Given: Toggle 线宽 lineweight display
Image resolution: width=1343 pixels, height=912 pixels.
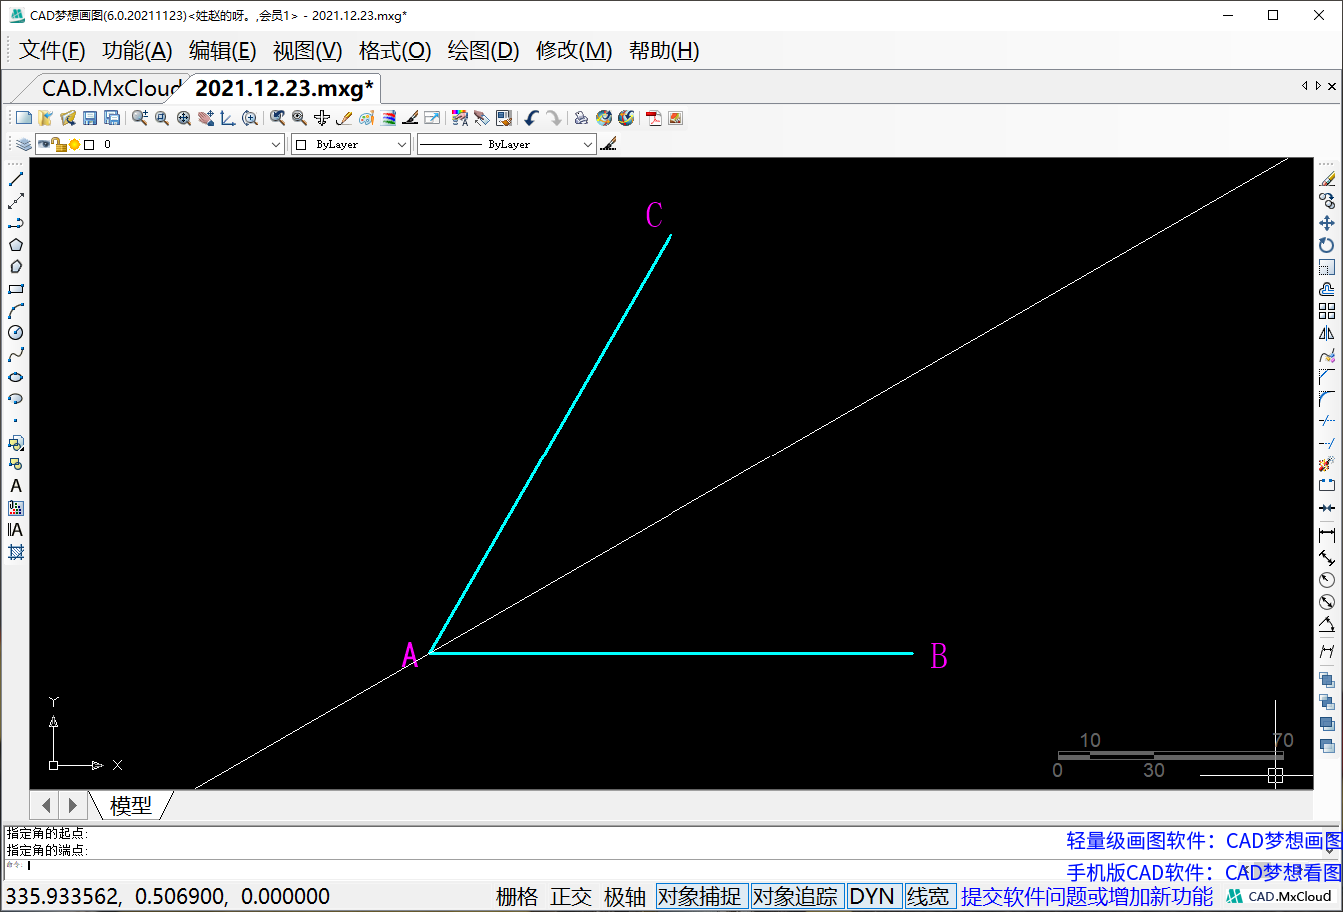Looking at the screenshot, I should (x=928, y=897).
